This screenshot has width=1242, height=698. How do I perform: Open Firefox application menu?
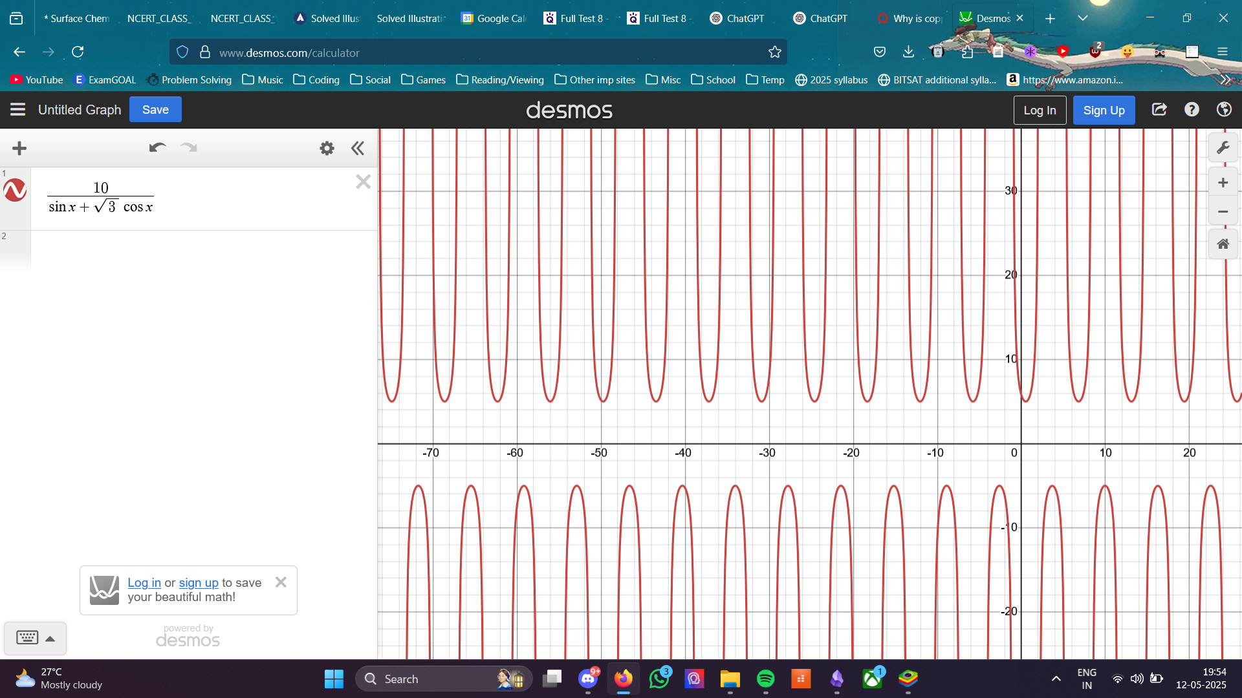1222,52
